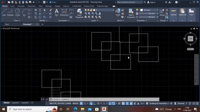200x112 pixels.
Task: Select the Circle tool
Action: click(x=17, y=12)
